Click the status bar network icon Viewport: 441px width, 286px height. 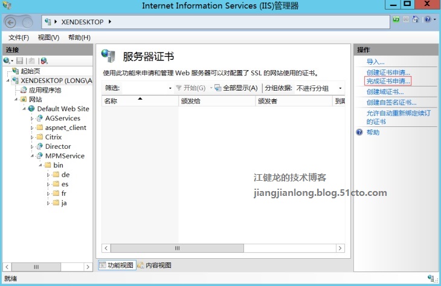[431, 278]
